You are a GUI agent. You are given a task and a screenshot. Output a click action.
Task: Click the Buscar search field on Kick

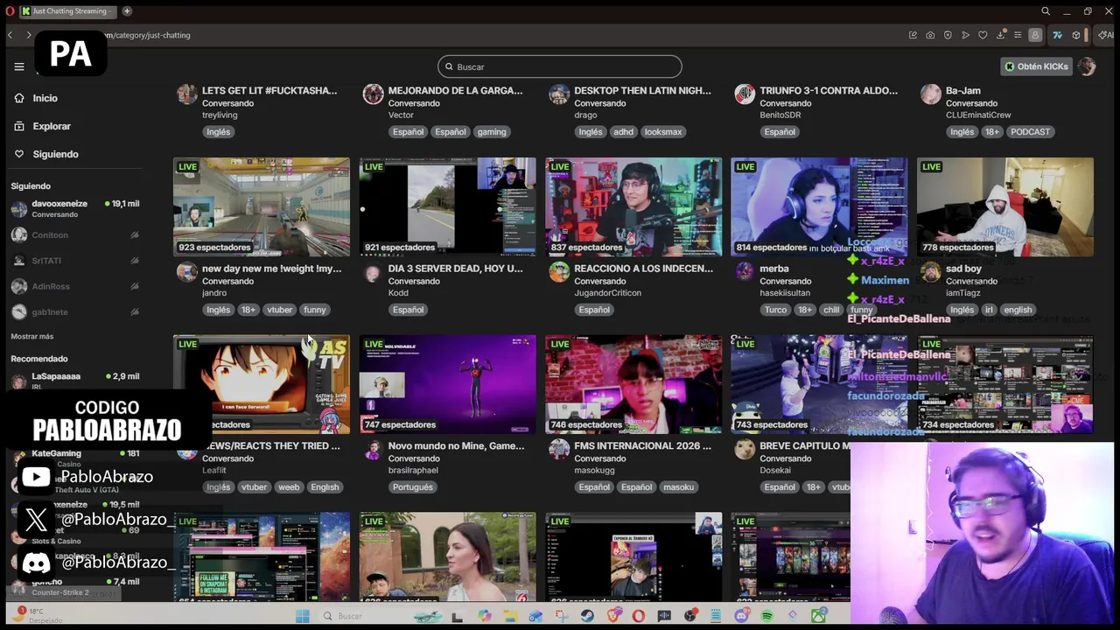pyautogui.click(x=560, y=66)
